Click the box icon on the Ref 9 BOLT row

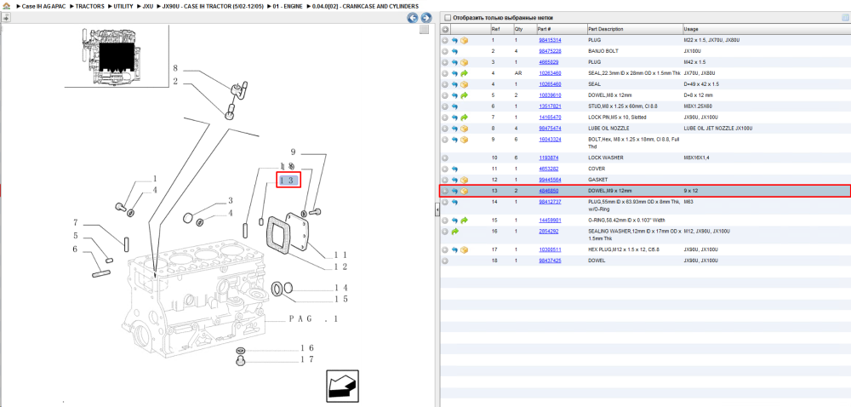(x=465, y=140)
